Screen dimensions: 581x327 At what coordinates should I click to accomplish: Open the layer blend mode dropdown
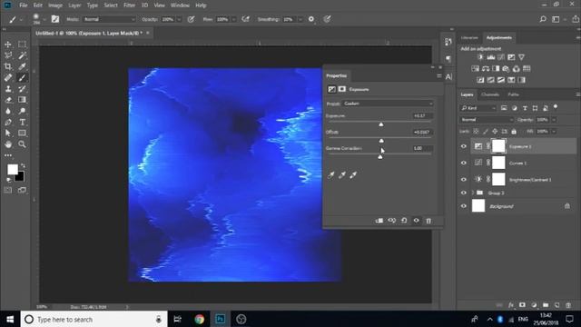click(487, 120)
